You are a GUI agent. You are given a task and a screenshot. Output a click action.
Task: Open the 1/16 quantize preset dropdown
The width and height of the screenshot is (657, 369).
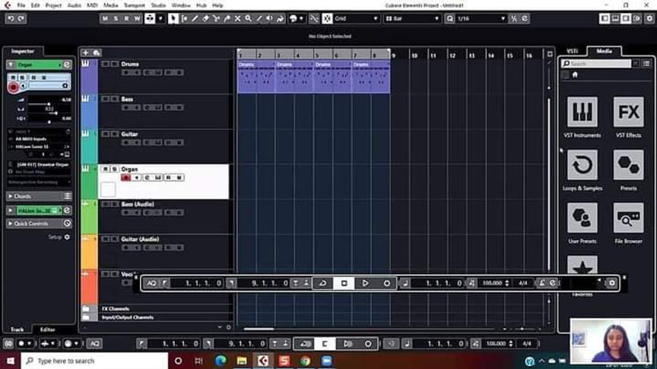tap(481, 18)
